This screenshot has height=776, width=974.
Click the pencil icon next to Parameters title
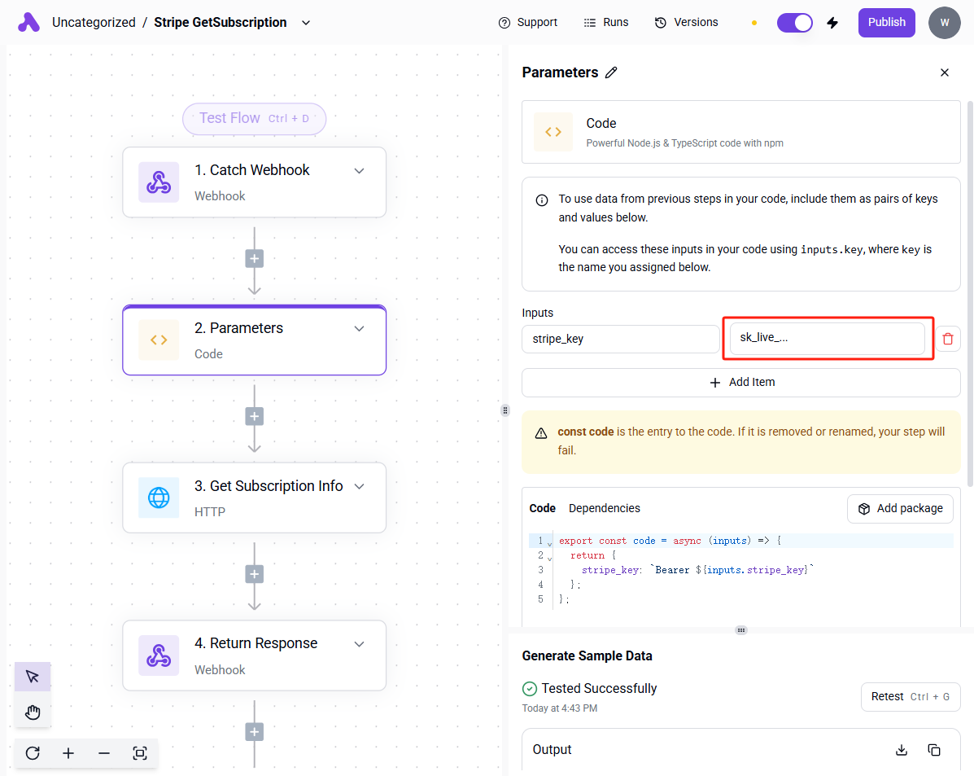[x=611, y=72]
